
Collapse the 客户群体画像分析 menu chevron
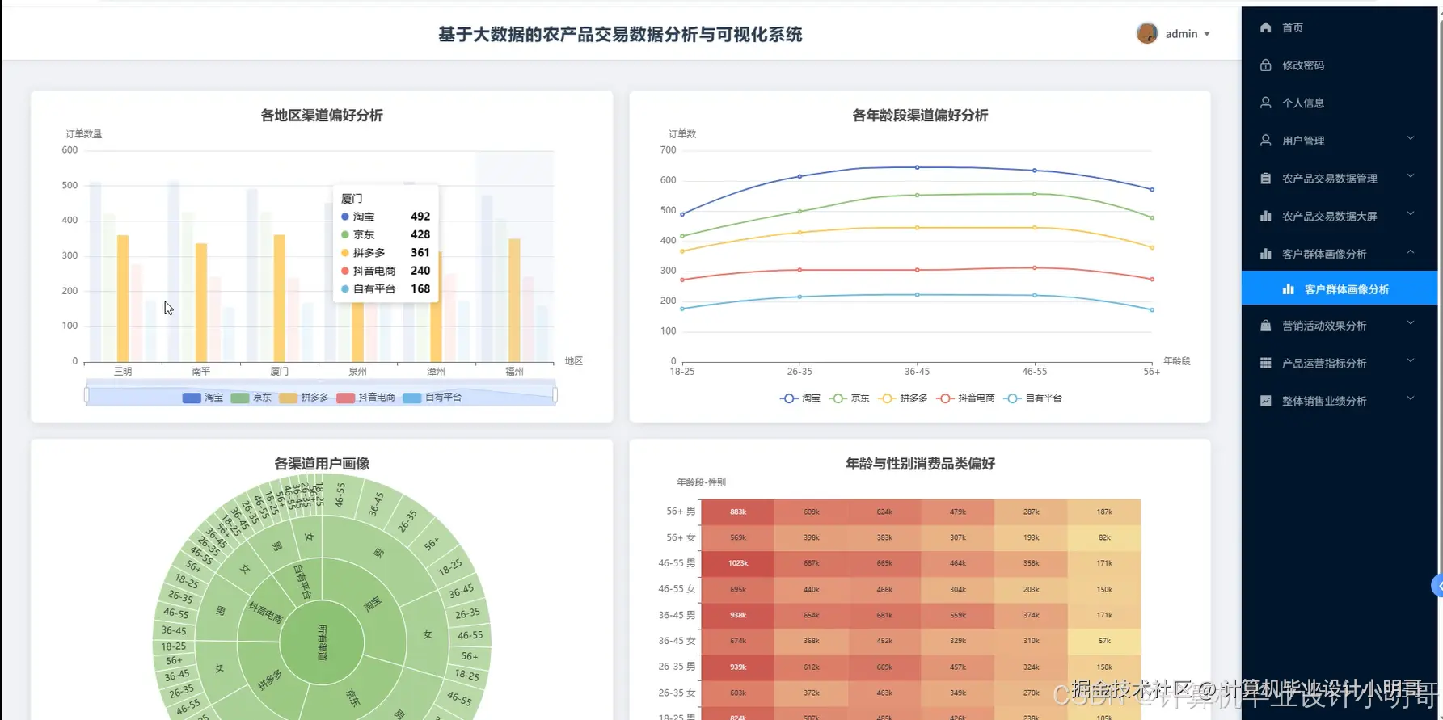[1411, 252]
